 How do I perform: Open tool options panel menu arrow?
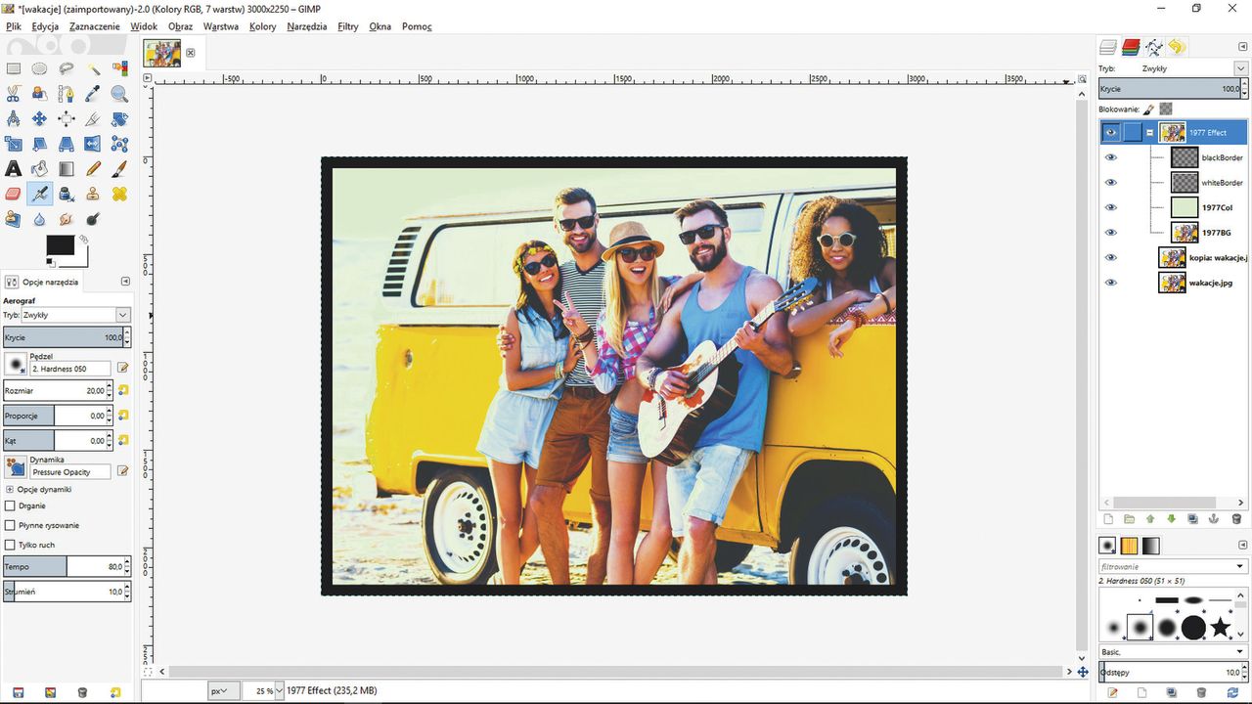pyautogui.click(x=125, y=282)
